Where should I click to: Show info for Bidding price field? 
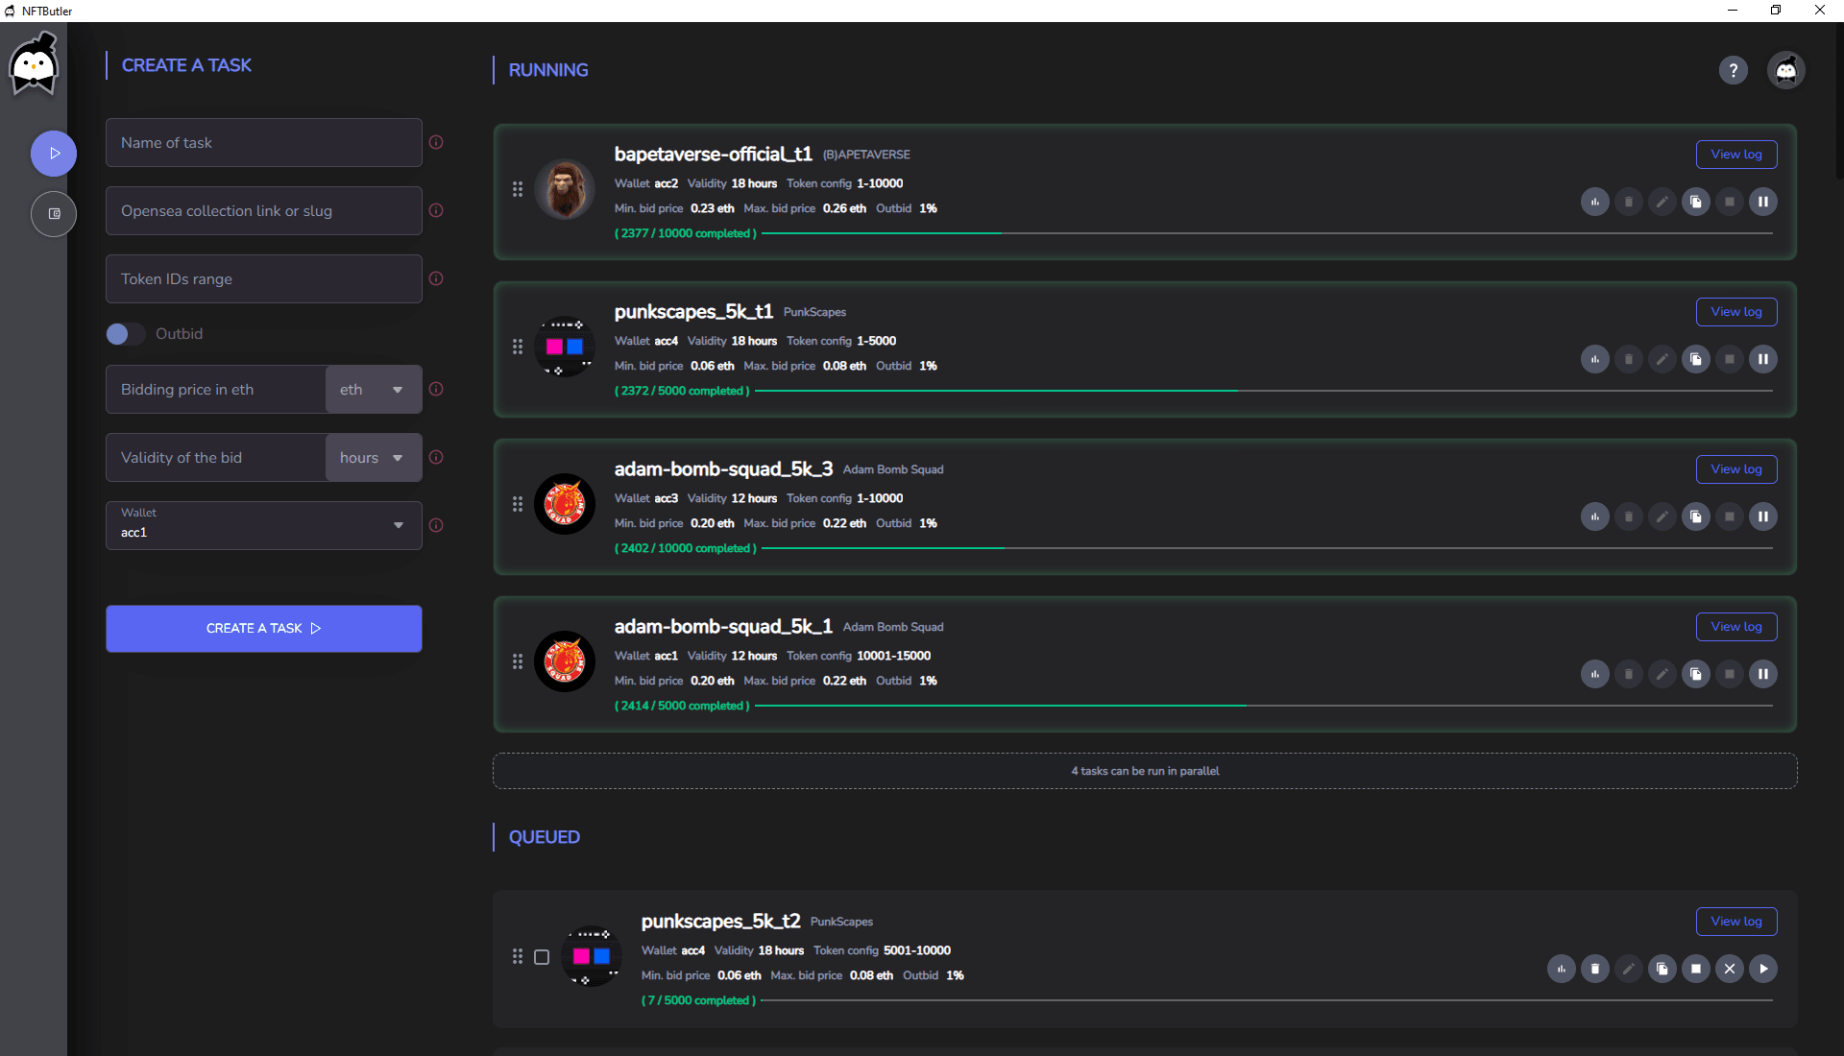436,389
